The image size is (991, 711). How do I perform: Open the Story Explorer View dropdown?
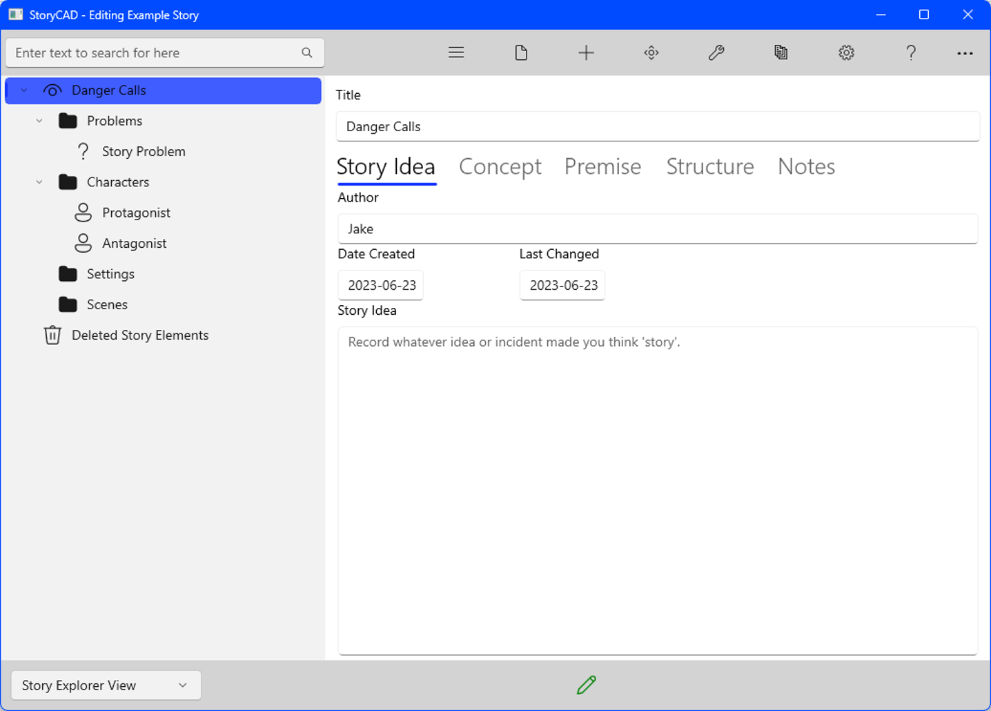coord(106,685)
